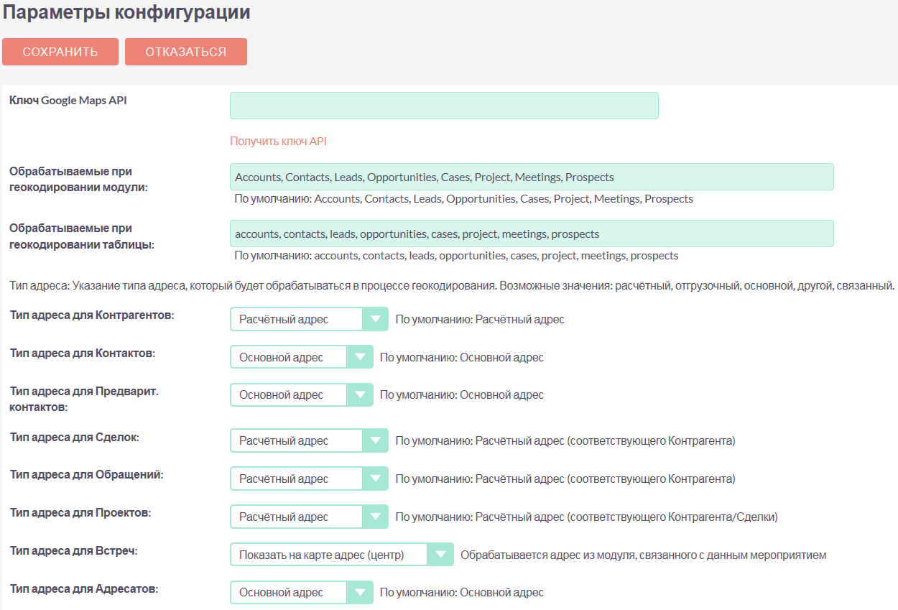Click the geocoding tables field with lowercase accounts
This screenshot has width=898, height=610.
pos(532,234)
